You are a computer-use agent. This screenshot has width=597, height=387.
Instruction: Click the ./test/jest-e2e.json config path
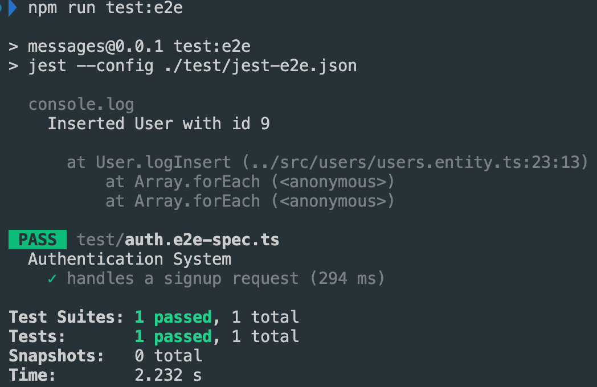261,66
